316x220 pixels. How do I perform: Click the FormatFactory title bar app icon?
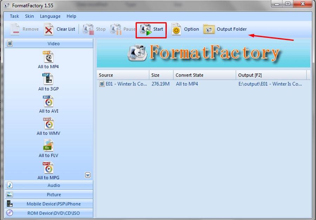point(7,5)
